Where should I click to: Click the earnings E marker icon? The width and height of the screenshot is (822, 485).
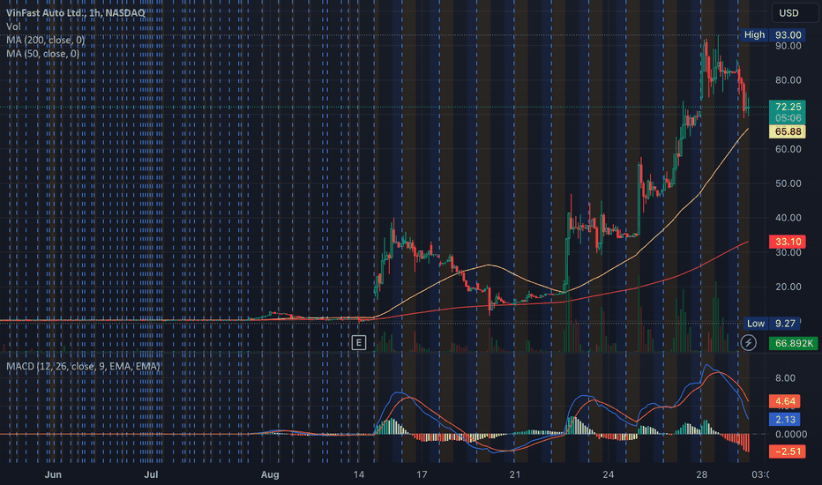click(359, 343)
